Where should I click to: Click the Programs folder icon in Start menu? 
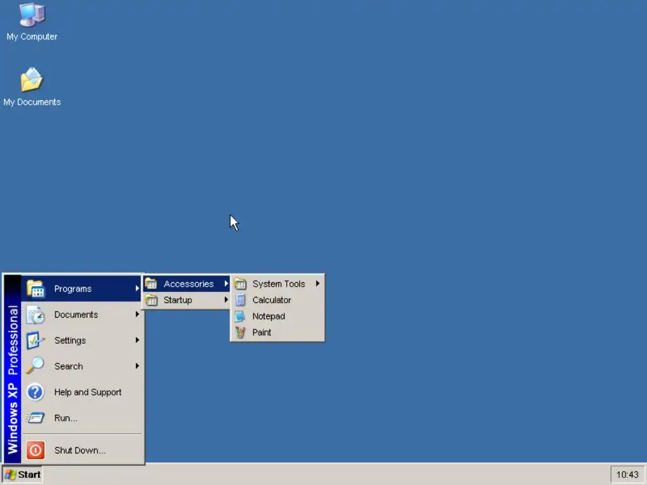[35, 289]
